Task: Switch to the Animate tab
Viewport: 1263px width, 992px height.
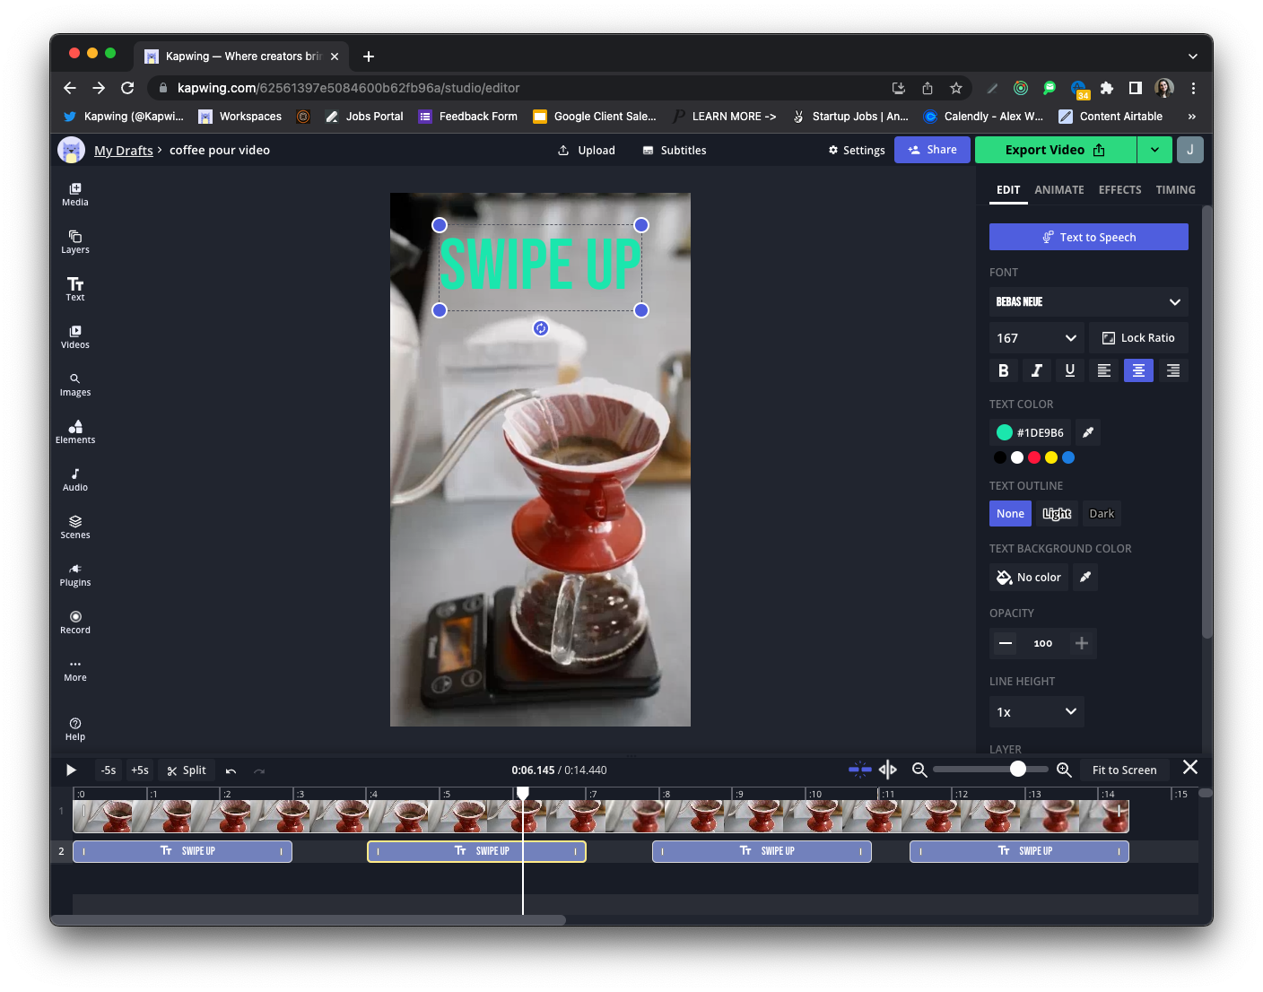Action: (x=1058, y=190)
